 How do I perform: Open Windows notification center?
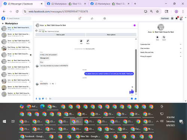(181, 122)
